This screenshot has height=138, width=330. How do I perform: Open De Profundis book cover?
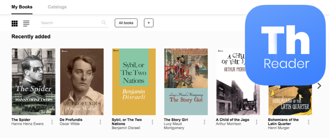[82, 82]
